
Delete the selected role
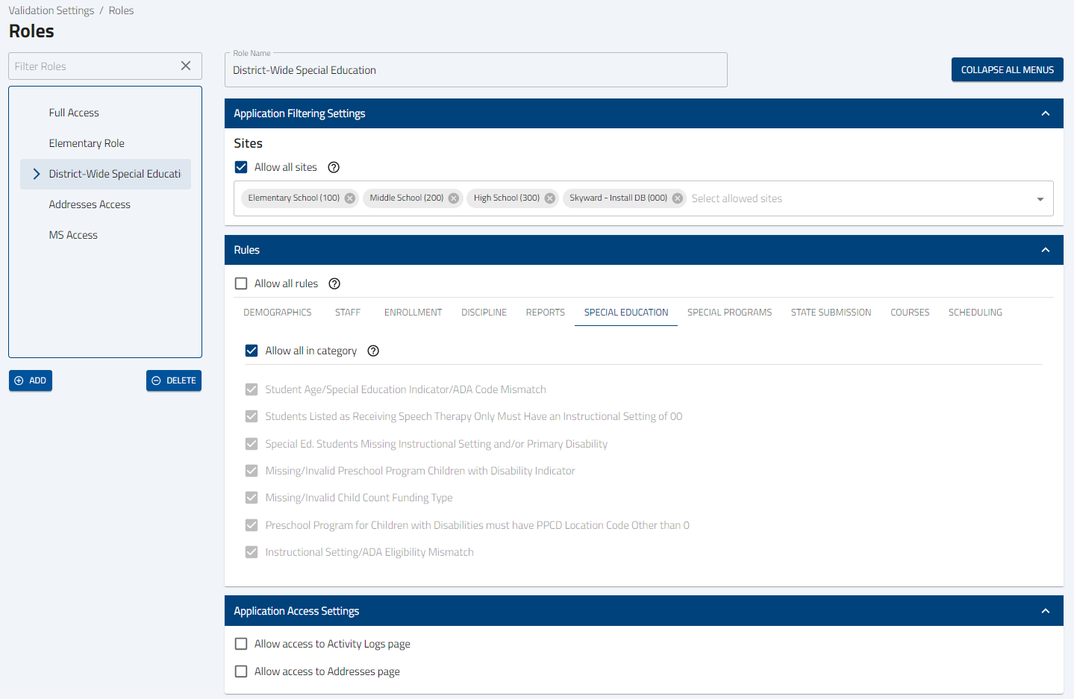[174, 380]
